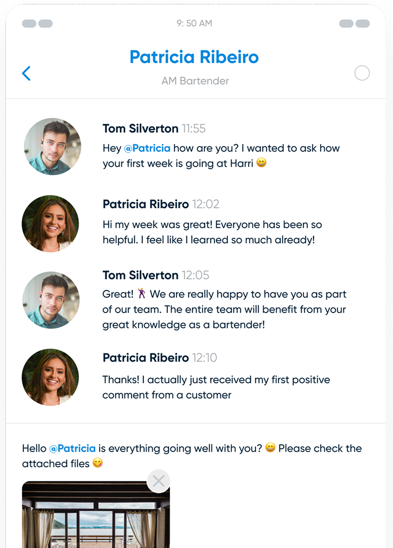Select Patricia Ribeiro's name on the 12:02 message
Image resolution: width=393 pixels, height=548 pixels.
click(x=145, y=204)
